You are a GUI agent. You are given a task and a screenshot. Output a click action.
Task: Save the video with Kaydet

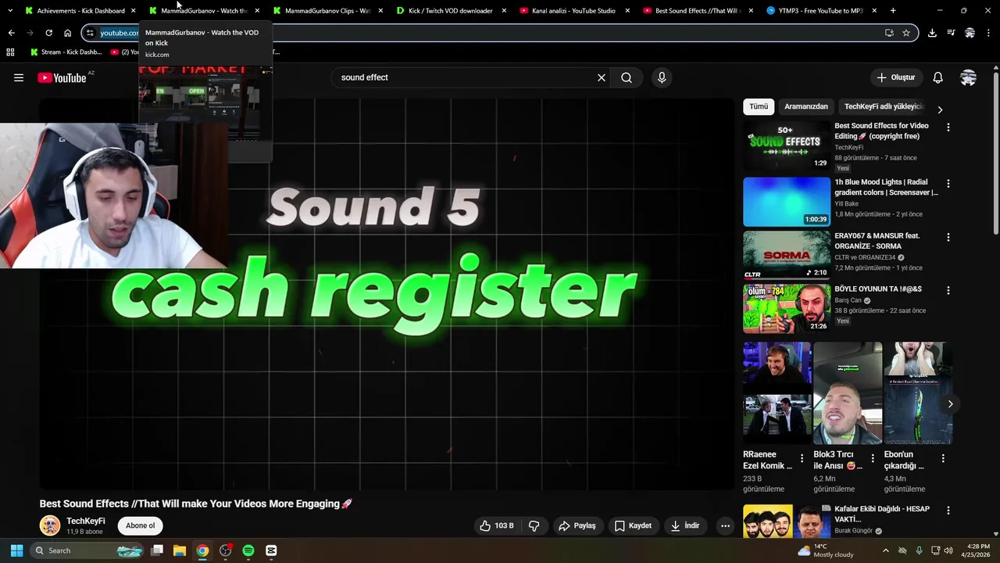633,525
